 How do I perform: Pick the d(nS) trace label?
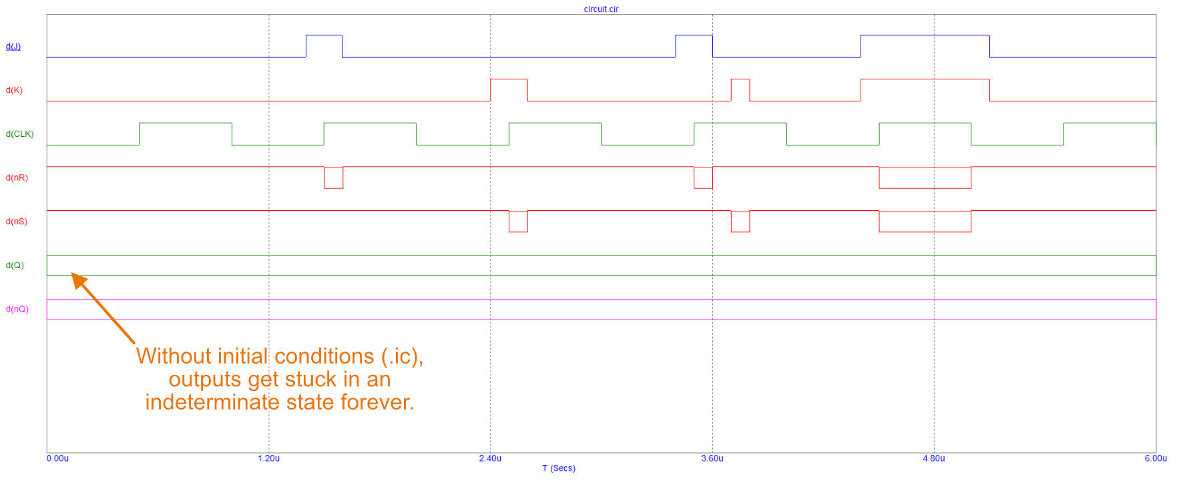(x=17, y=221)
